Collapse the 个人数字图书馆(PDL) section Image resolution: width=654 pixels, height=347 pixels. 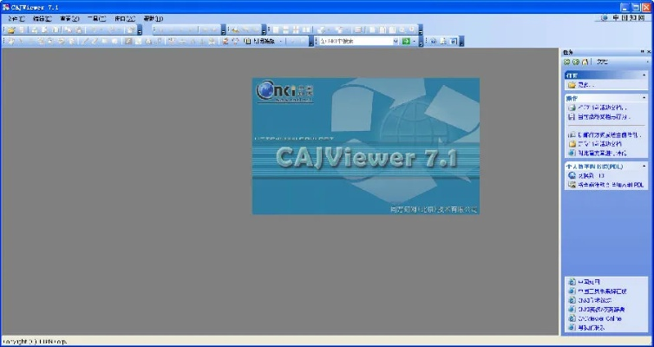tap(644, 167)
